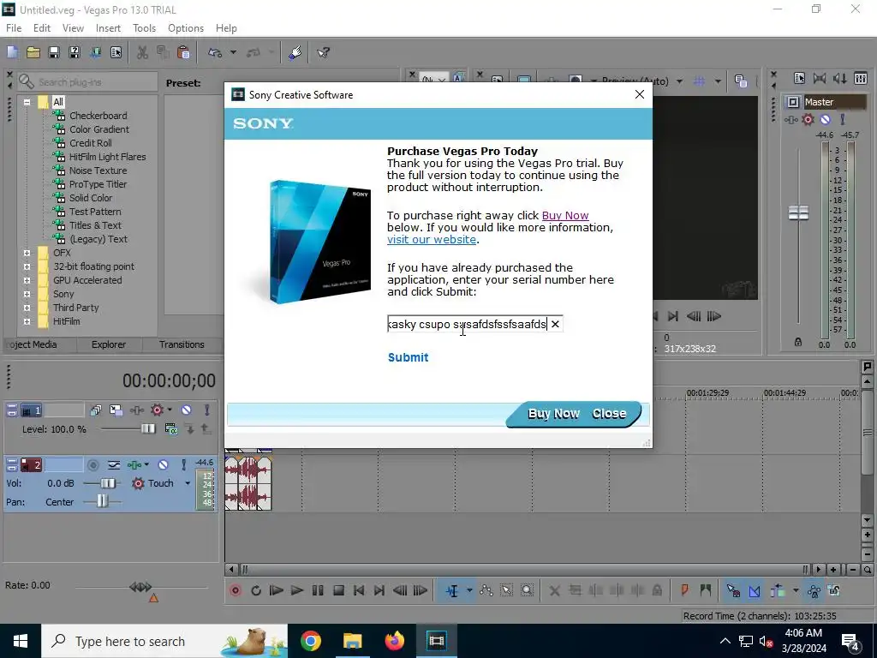
Task: Open the File menu
Action: (14, 28)
